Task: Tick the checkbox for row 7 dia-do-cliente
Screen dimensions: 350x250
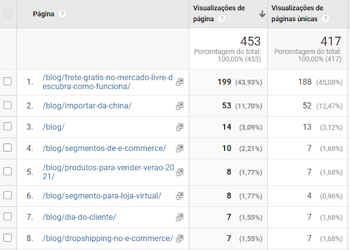Action: tap(8, 217)
